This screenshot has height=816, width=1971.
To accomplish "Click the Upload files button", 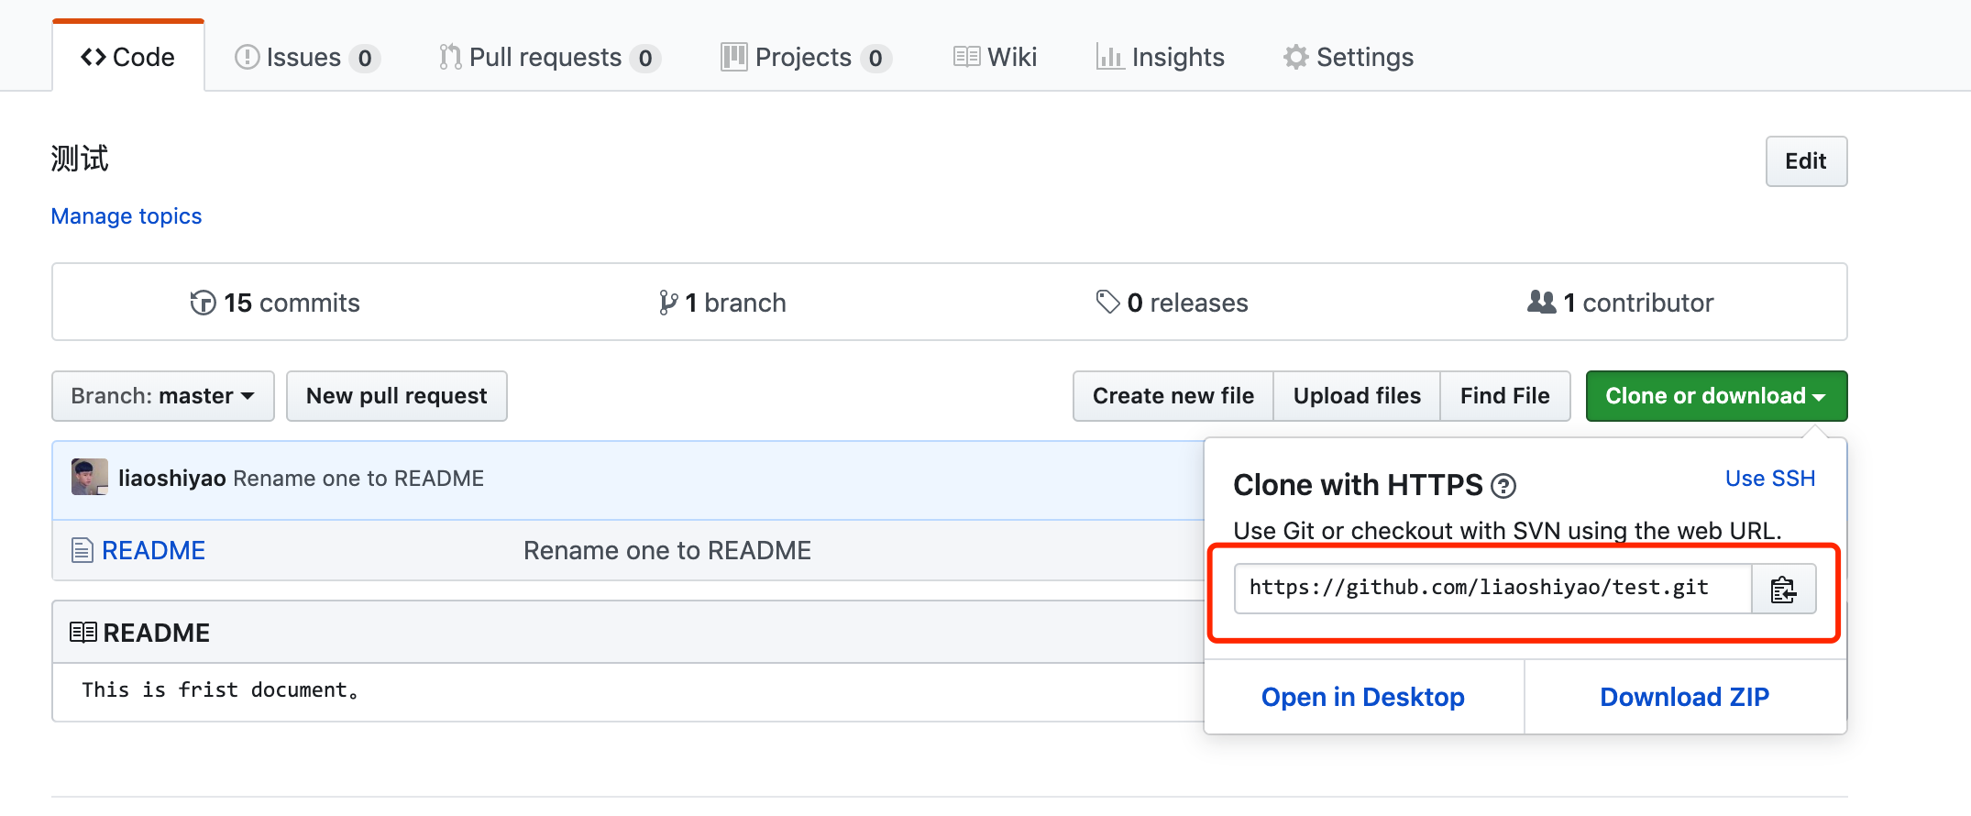I will pos(1357,396).
